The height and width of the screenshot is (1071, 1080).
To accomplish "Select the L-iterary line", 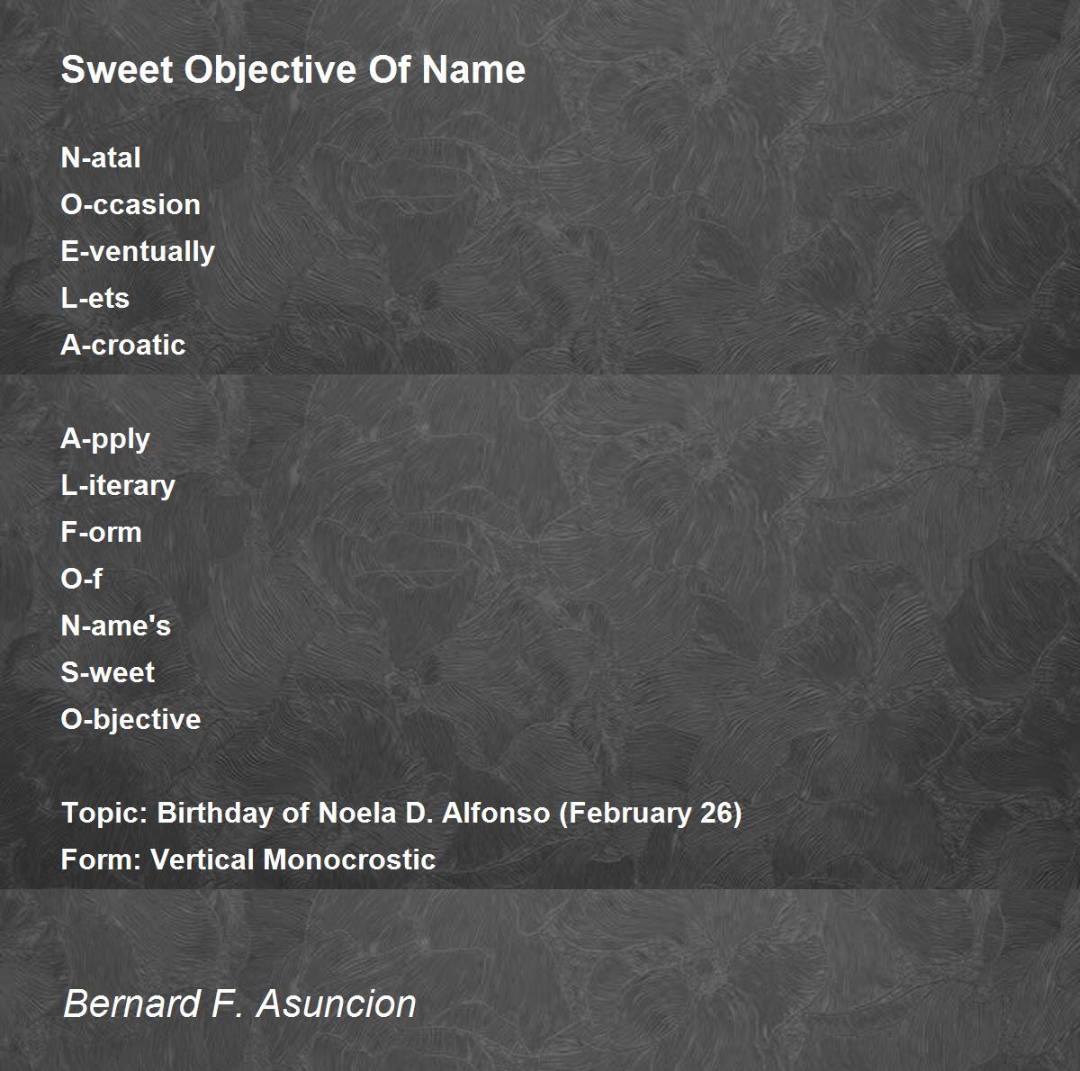I will 118,485.
